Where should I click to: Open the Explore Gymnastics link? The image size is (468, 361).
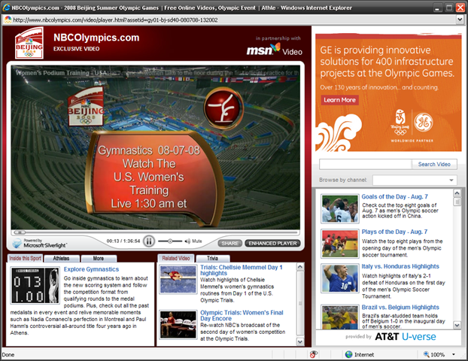coord(91,269)
